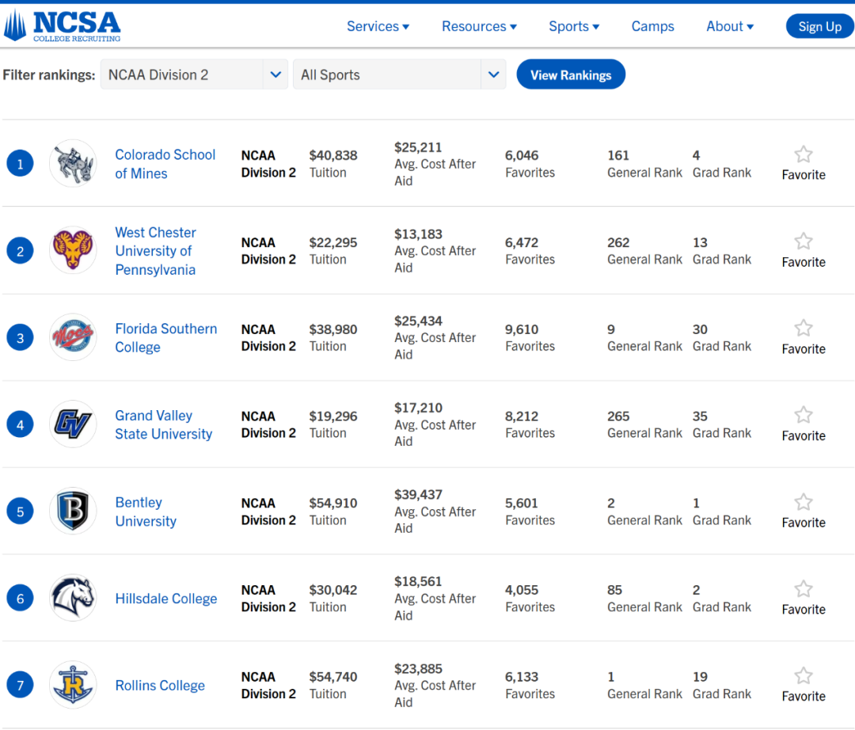The image size is (855, 730).
Task: Open the Florida Southern Mocs logo
Action: pyautogui.click(x=73, y=337)
